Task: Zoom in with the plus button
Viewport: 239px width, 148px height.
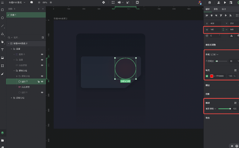Action: (51, 2)
